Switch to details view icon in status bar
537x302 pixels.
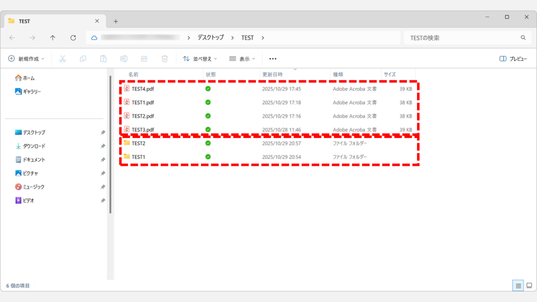[518, 286]
